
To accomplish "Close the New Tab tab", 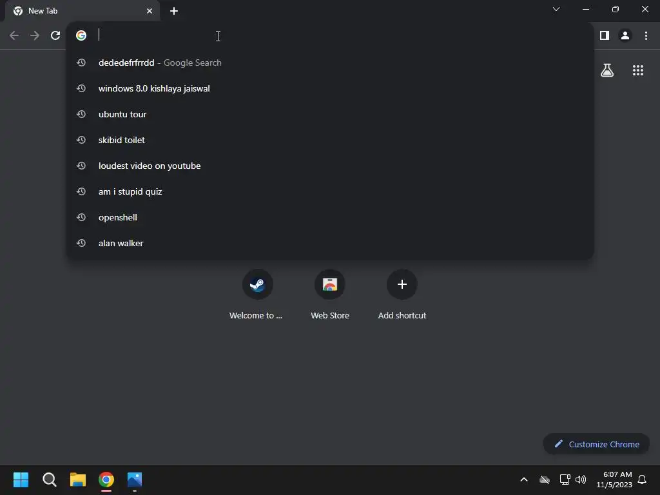I will coord(150,11).
